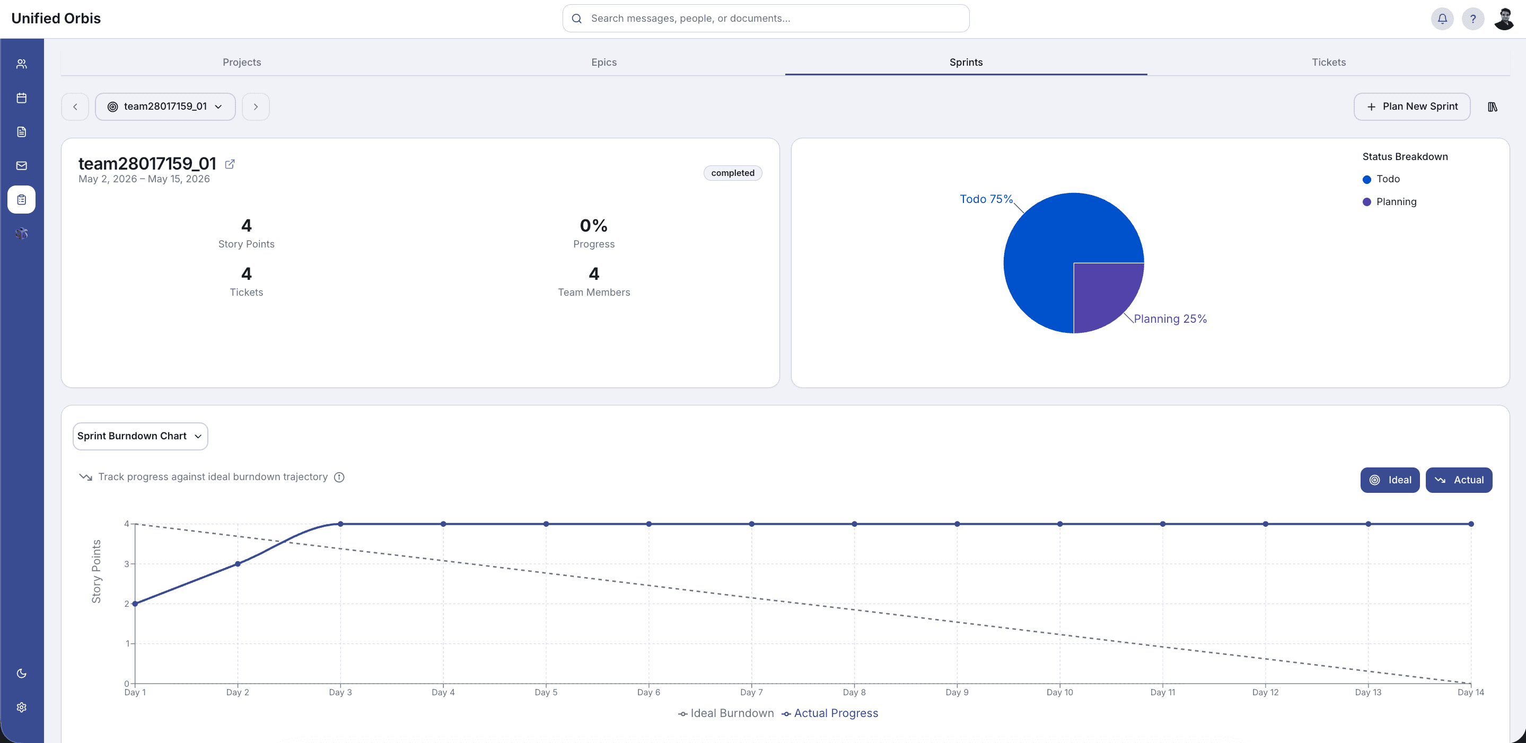Toggle Planning in Status Breakdown legend
Image resolution: width=1526 pixels, height=743 pixels.
point(1389,202)
